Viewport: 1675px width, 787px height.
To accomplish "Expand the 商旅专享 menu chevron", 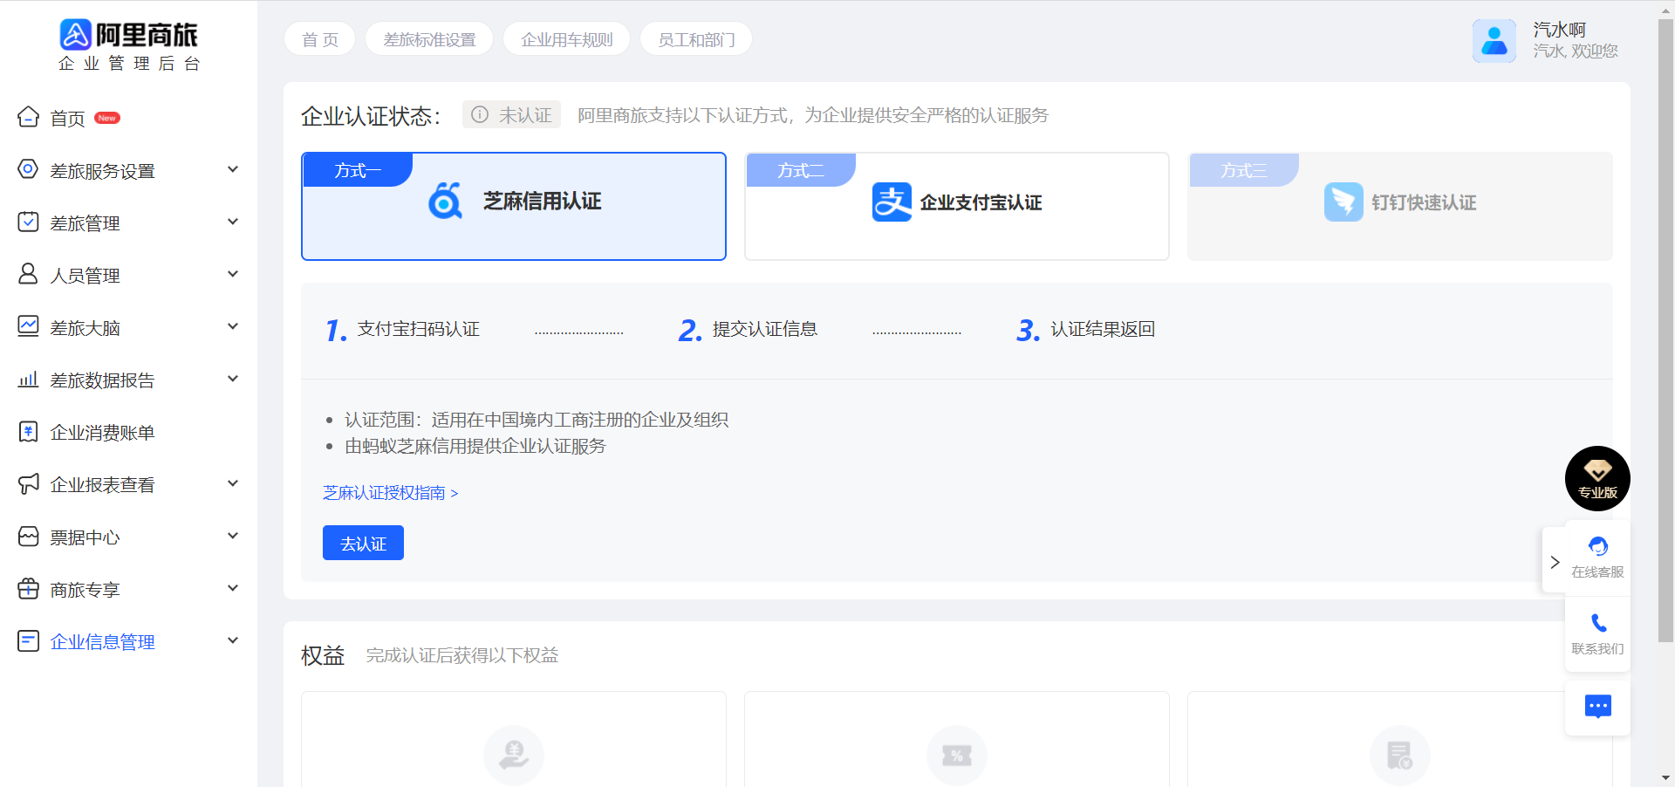I will tap(233, 588).
